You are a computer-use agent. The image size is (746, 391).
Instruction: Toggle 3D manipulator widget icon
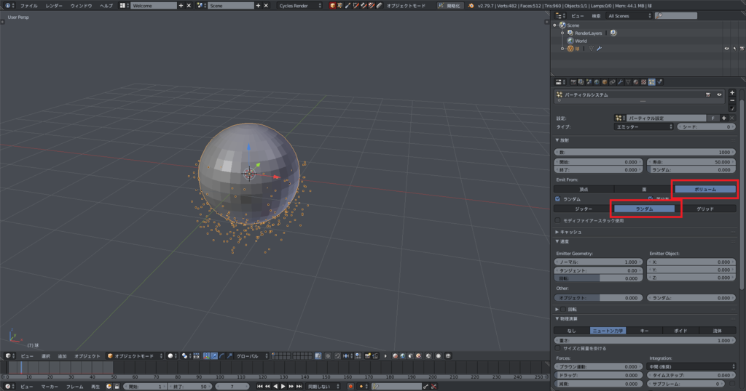tap(206, 356)
